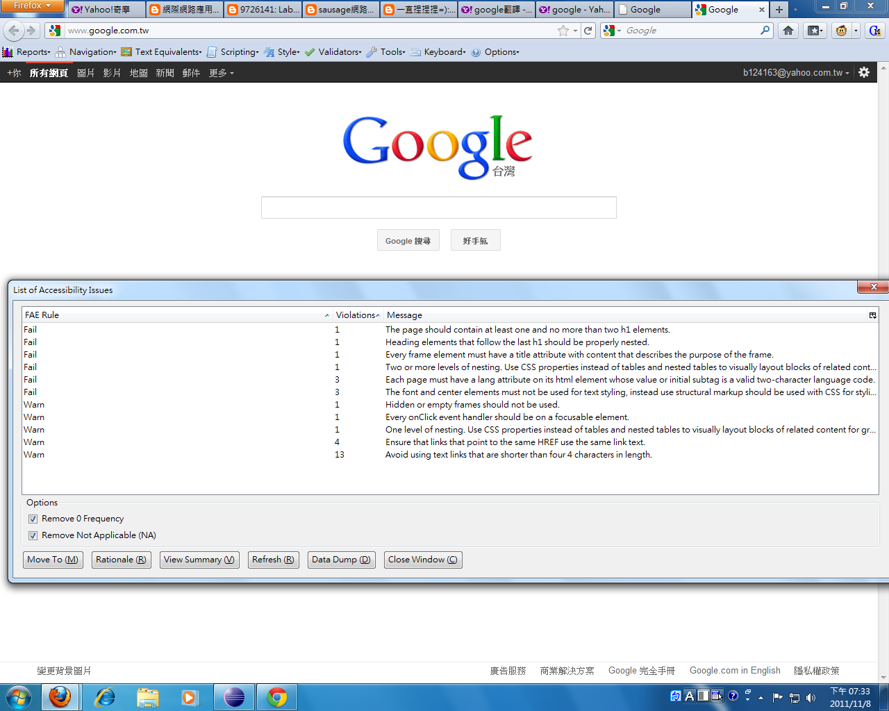This screenshot has height=711, width=889.
Task: Open the Style dropdown menu
Action: [x=282, y=52]
